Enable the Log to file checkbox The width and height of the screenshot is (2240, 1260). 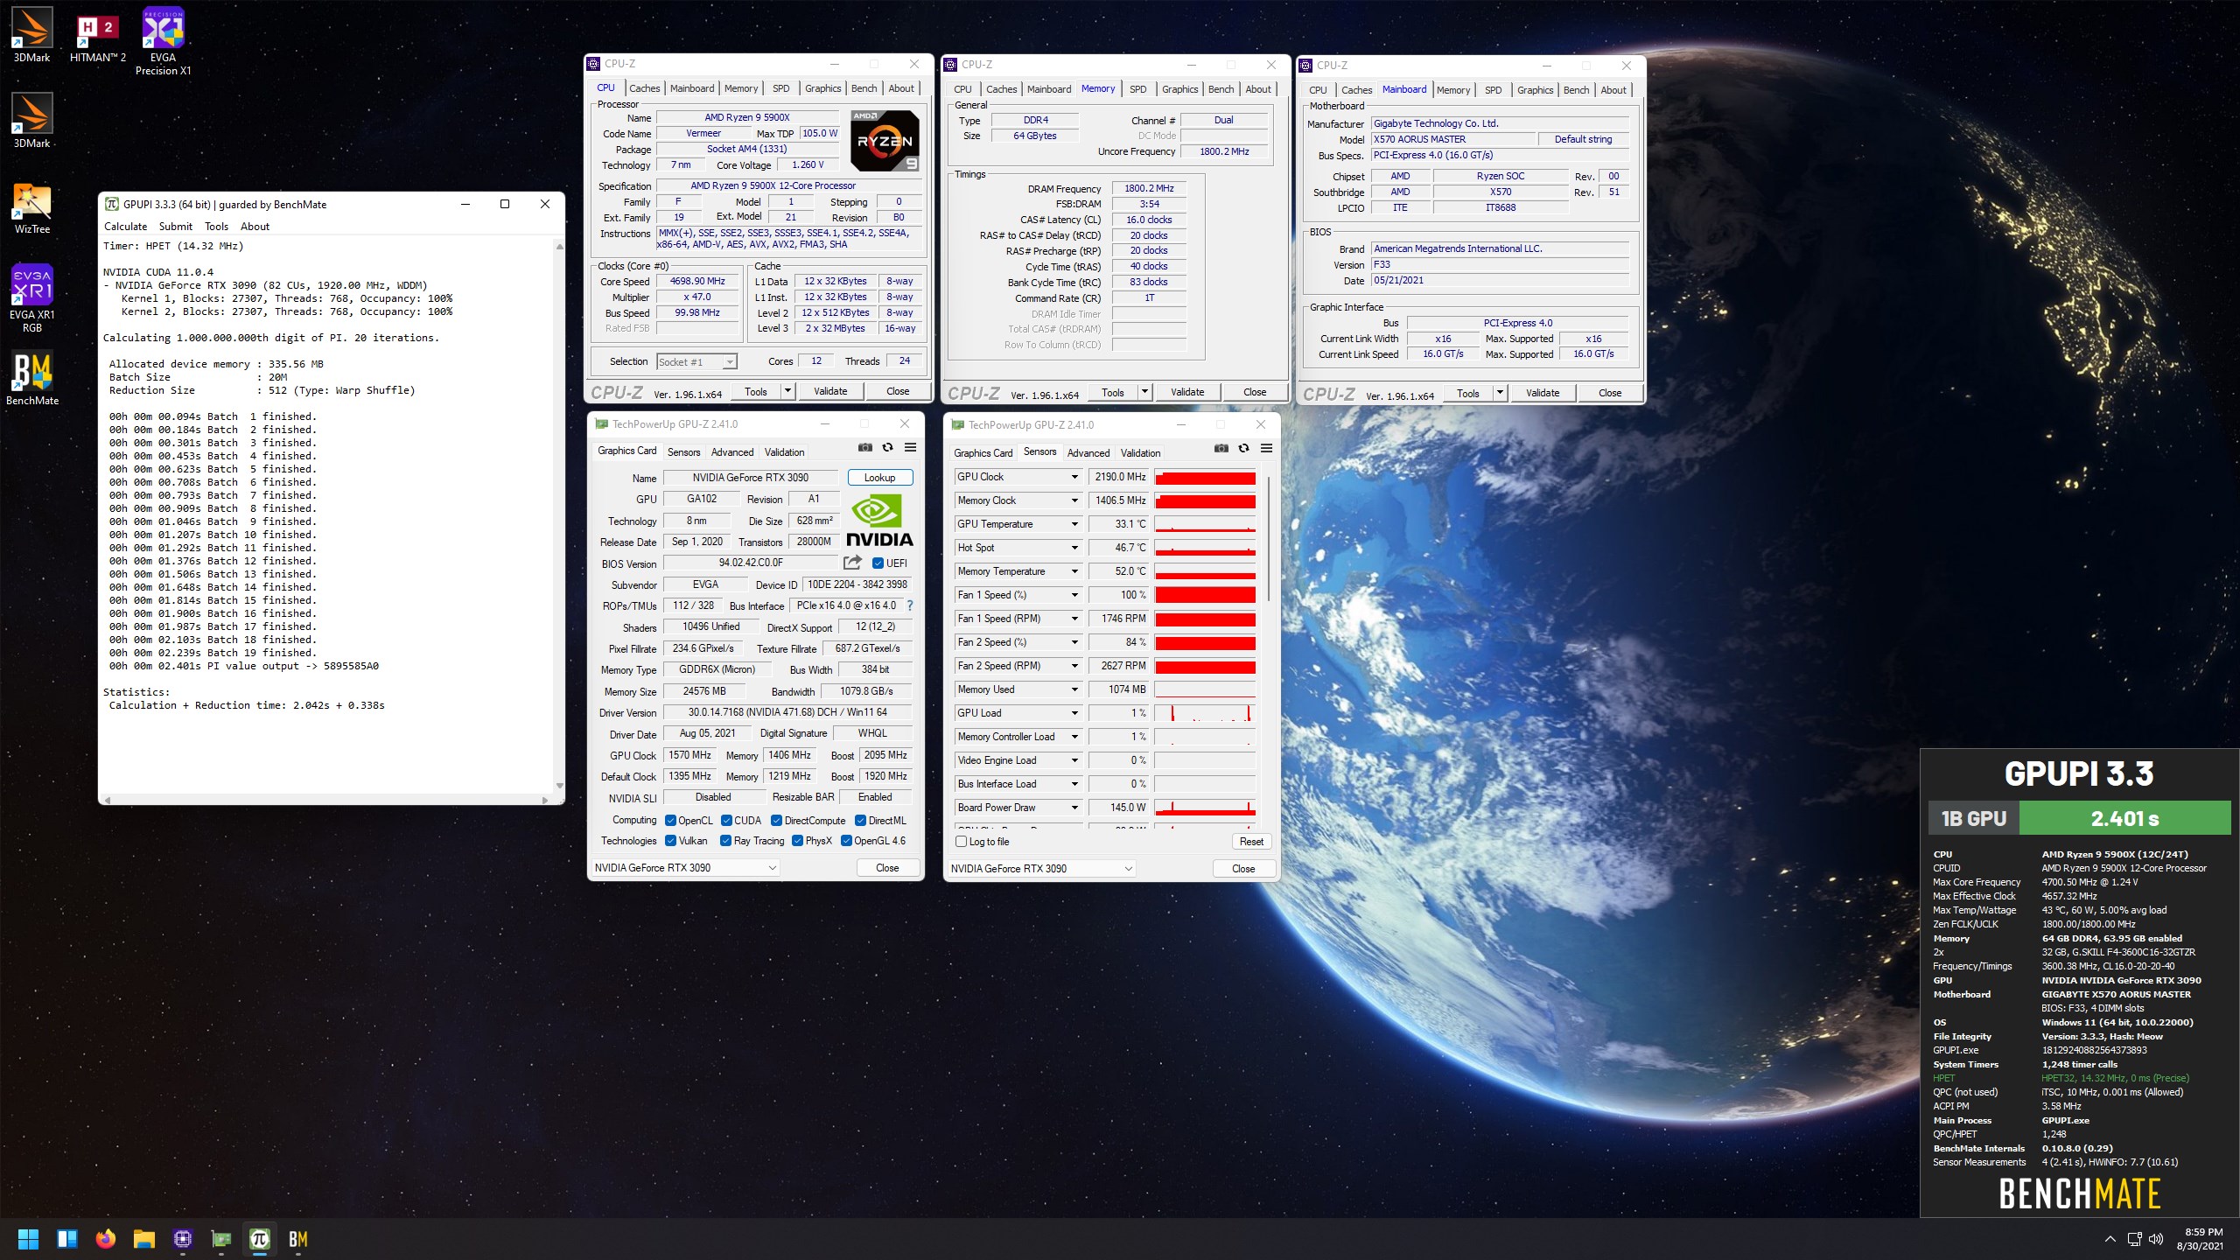(x=962, y=842)
